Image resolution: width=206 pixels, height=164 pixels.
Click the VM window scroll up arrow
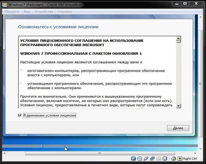tap(201, 17)
